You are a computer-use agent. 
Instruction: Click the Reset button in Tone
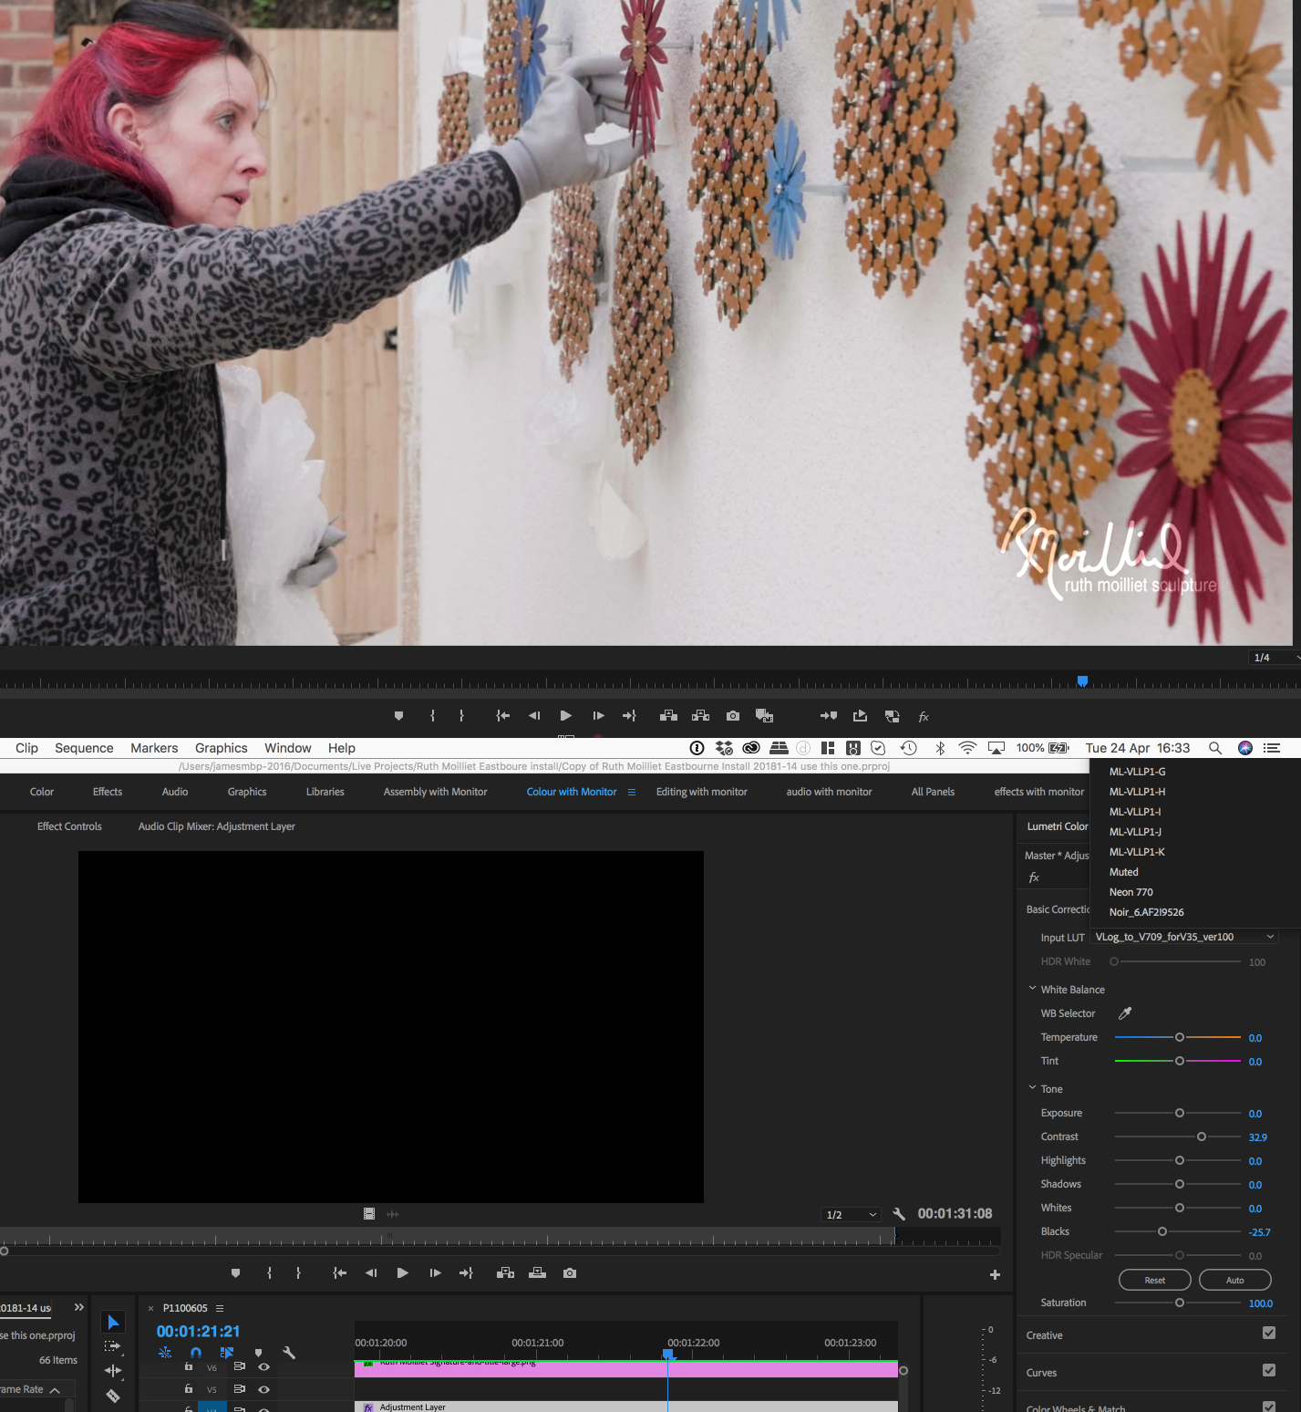[x=1154, y=1280]
